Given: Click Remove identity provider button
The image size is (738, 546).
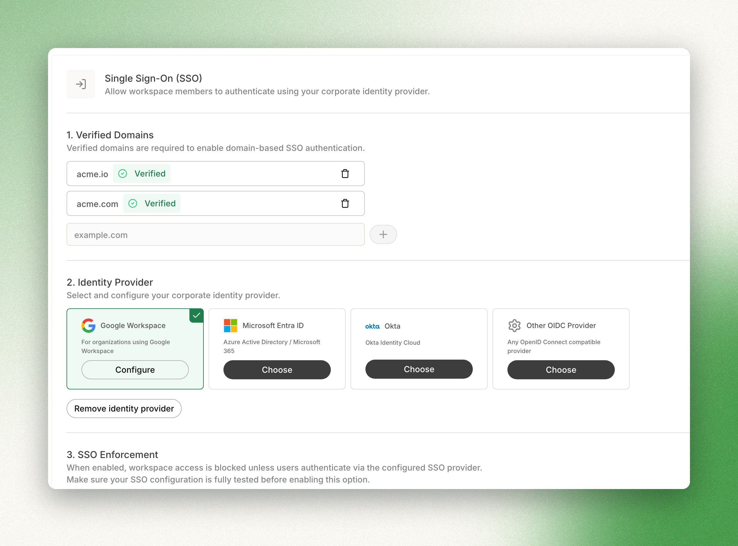Looking at the screenshot, I should click(124, 409).
